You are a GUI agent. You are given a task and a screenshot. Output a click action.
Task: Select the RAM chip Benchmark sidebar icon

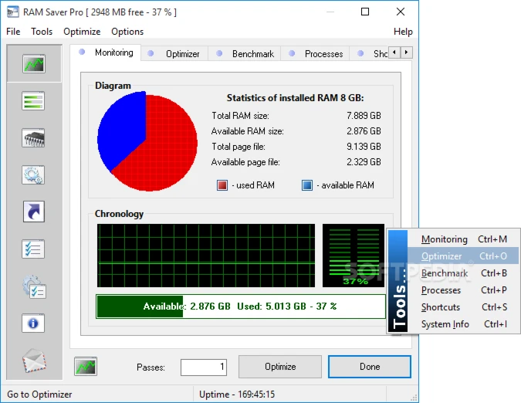click(x=33, y=138)
